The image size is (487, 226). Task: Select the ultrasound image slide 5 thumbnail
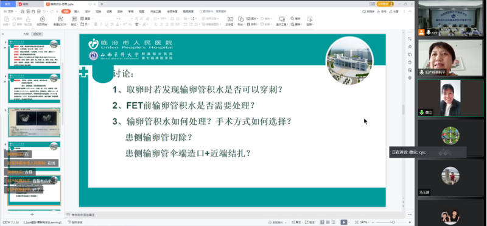[x=34, y=122]
